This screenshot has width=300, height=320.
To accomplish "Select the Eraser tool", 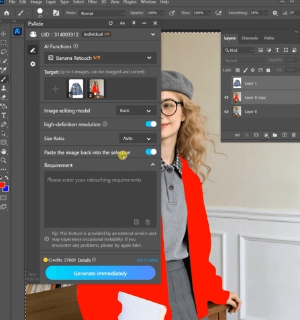I will point(3,97).
